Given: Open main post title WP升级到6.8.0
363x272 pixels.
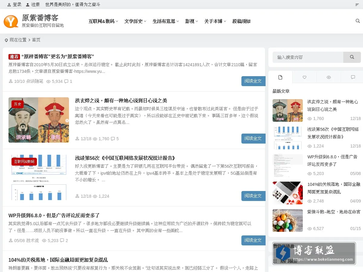Looking at the screenshot, I should click(54, 215).
